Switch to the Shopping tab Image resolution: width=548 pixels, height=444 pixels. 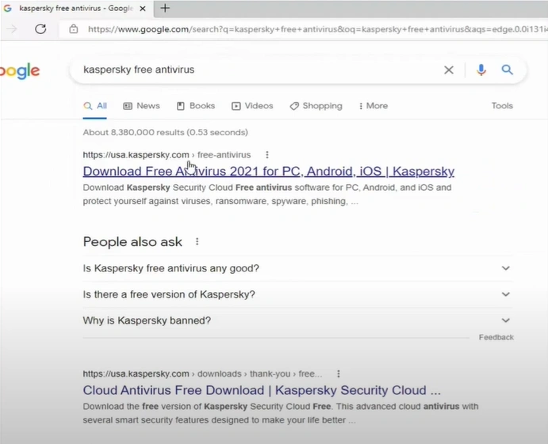(316, 106)
